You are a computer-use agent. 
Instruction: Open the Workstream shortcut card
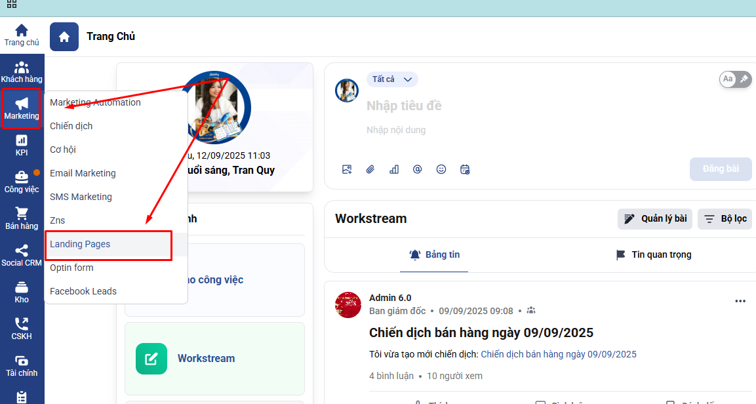(x=214, y=359)
